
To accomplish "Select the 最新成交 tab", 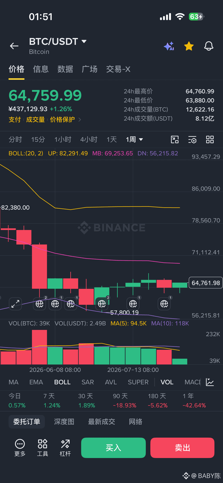I will [102, 421].
